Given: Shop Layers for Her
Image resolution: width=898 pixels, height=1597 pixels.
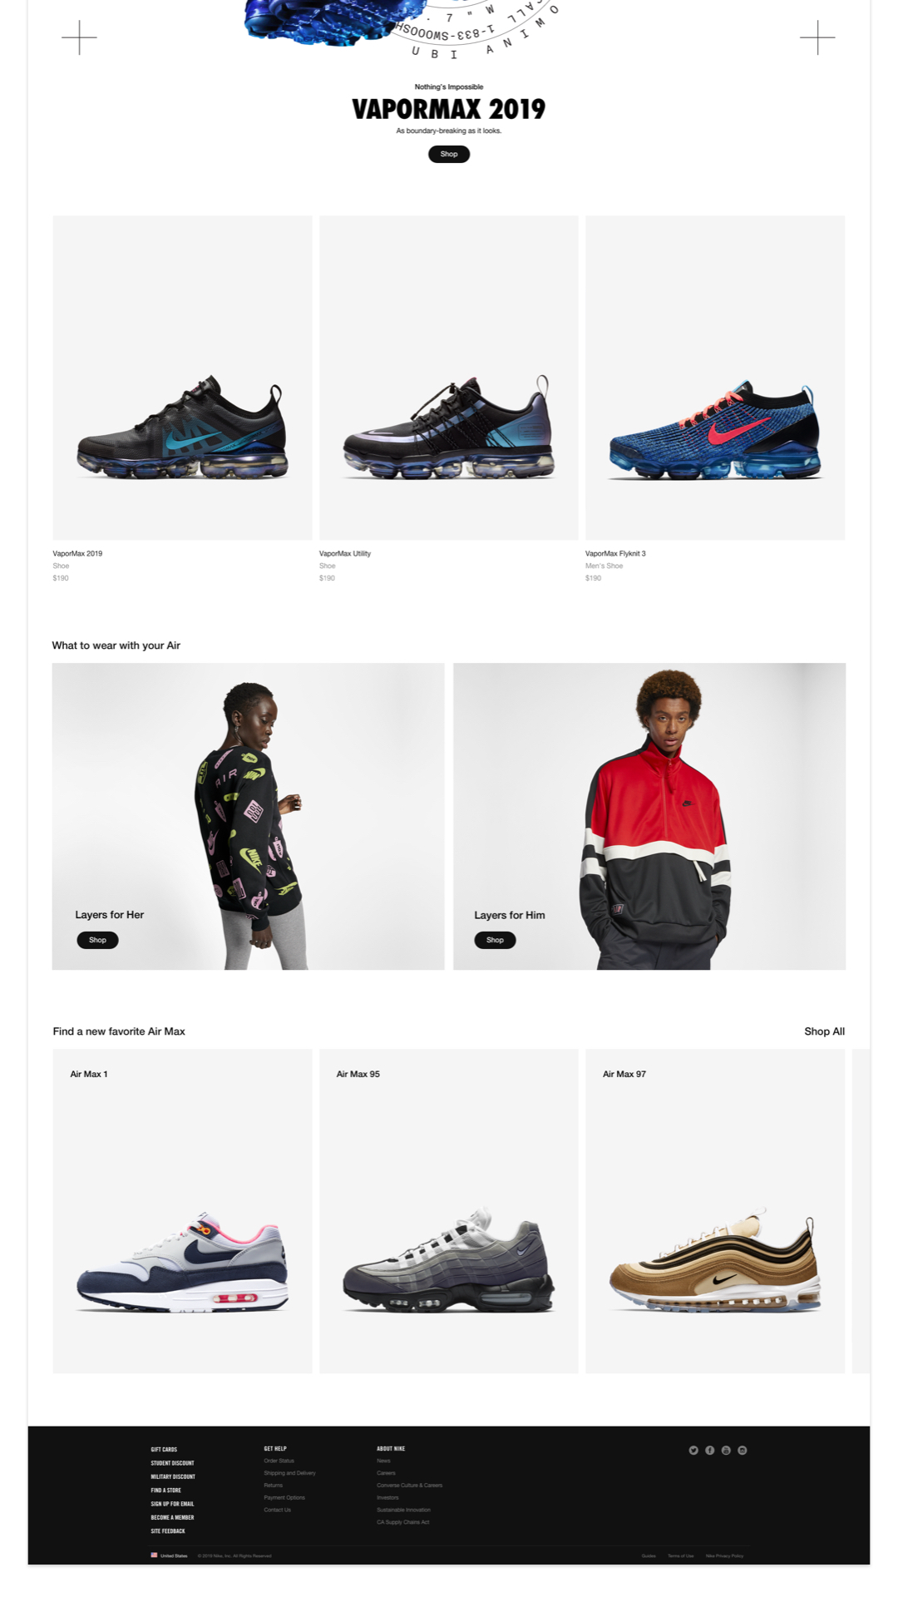Looking at the screenshot, I should pyautogui.click(x=97, y=940).
